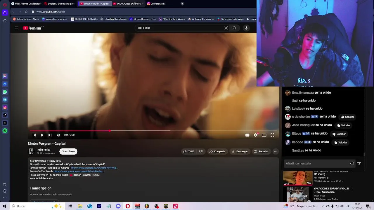Play the Simón Poxyran video
374x210 pixels.
42,135
